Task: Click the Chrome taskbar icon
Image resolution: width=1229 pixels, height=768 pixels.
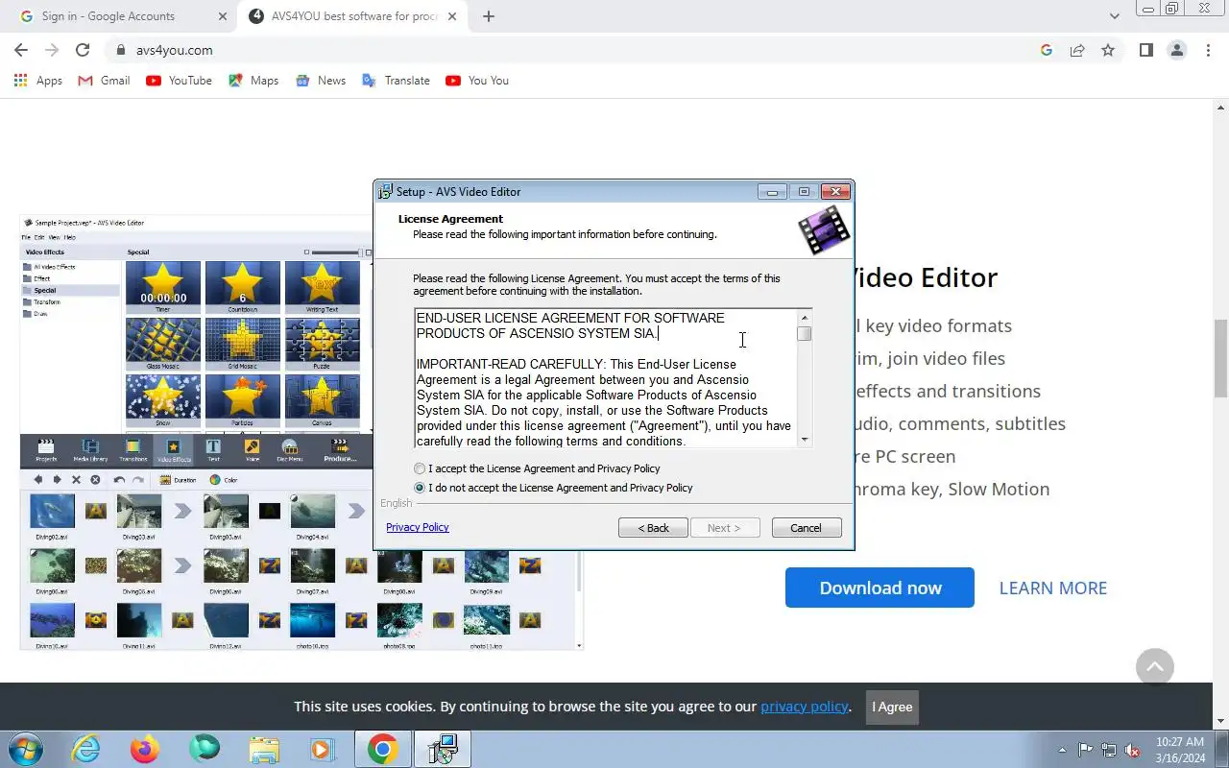Action: point(382,749)
